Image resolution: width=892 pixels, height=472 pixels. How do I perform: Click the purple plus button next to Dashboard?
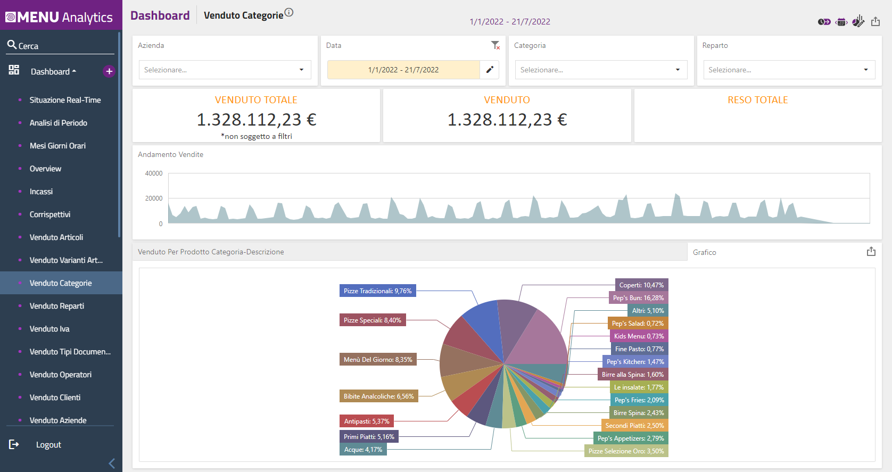pos(109,71)
